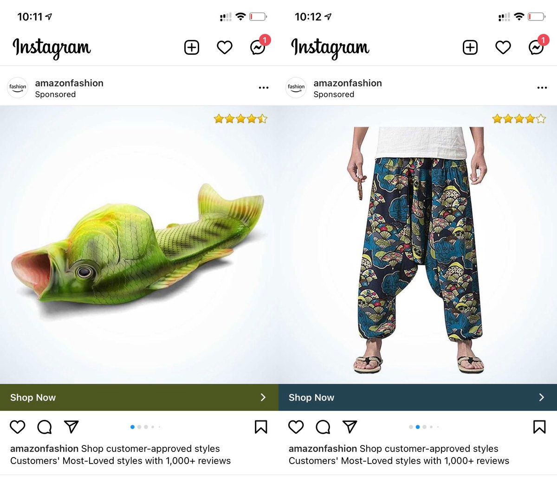The image size is (557, 477).
Task: Save the harem pants post with bookmark
Action: tap(539, 426)
